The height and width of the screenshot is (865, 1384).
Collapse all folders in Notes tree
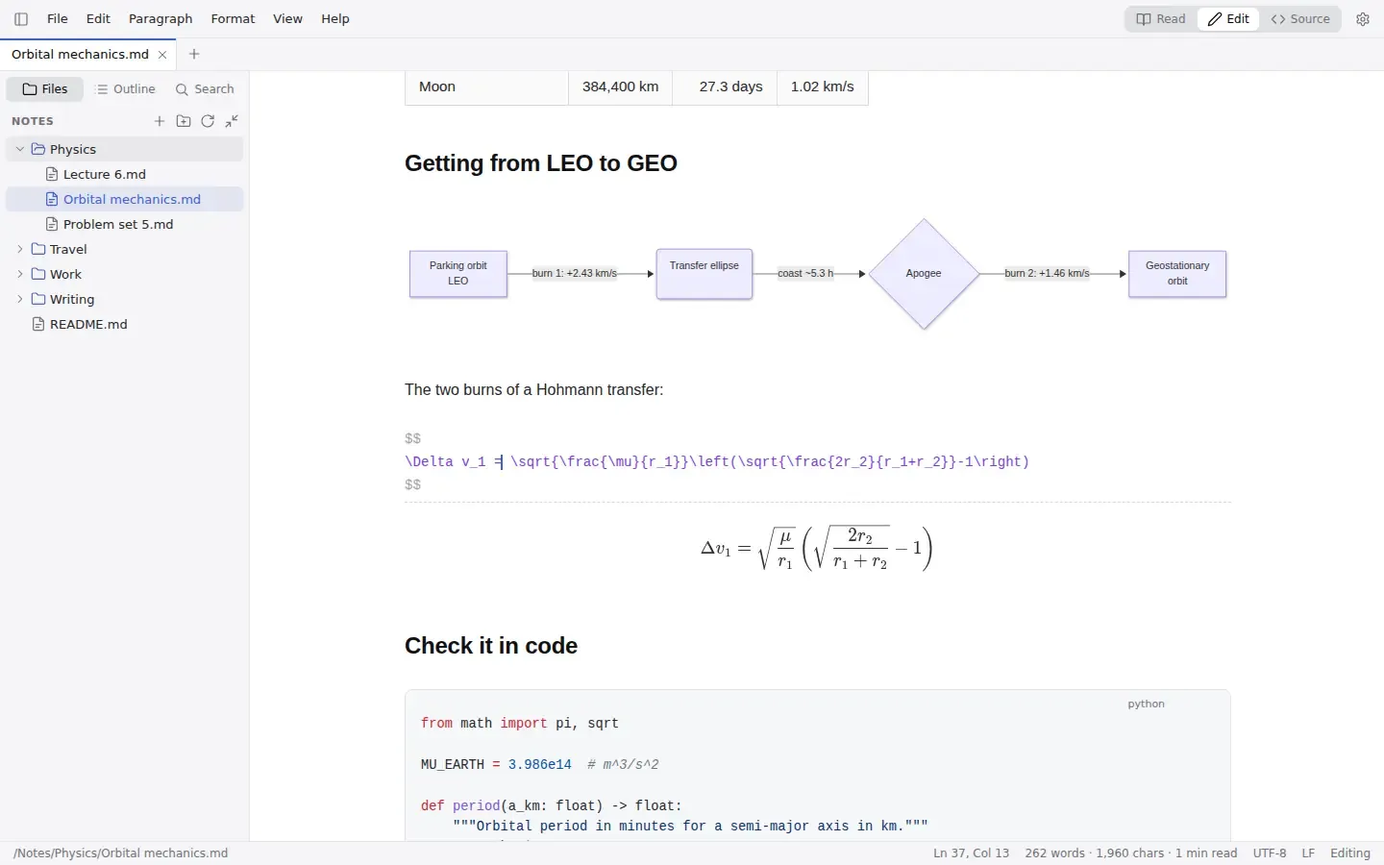click(x=232, y=121)
